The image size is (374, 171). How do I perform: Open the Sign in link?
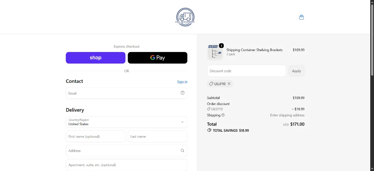click(x=182, y=82)
